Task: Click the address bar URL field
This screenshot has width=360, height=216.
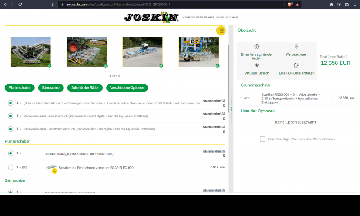Action: coord(171,4)
